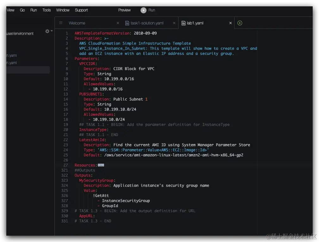The image size is (319, 242).
Task: Open the Tools menu
Action: click(47, 10)
